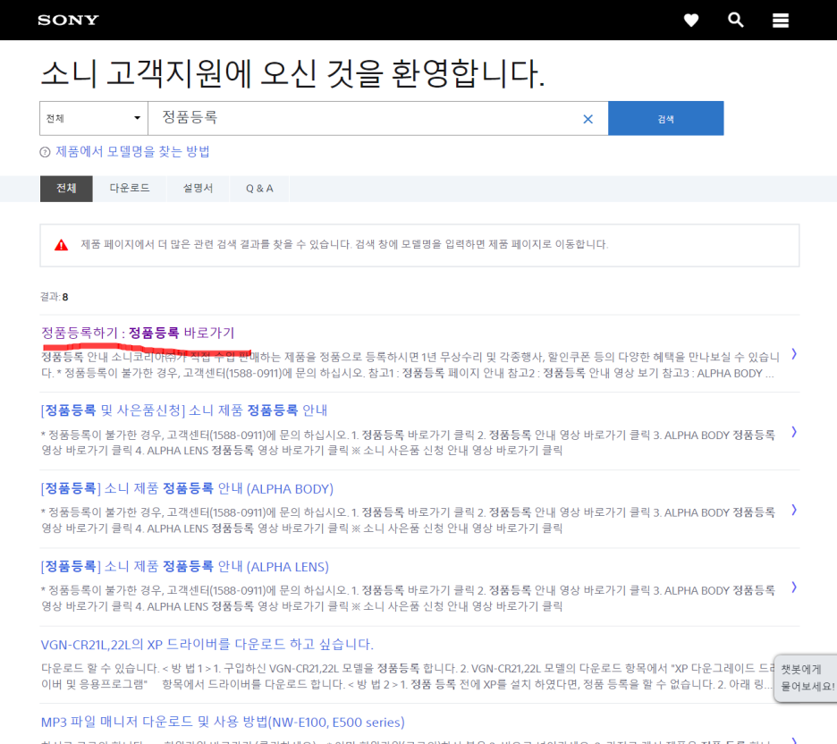Image resolution: width=837 pixels, height=744 pixels.
Task: Click the 결과: 8 count text
Action: (55, 297)
